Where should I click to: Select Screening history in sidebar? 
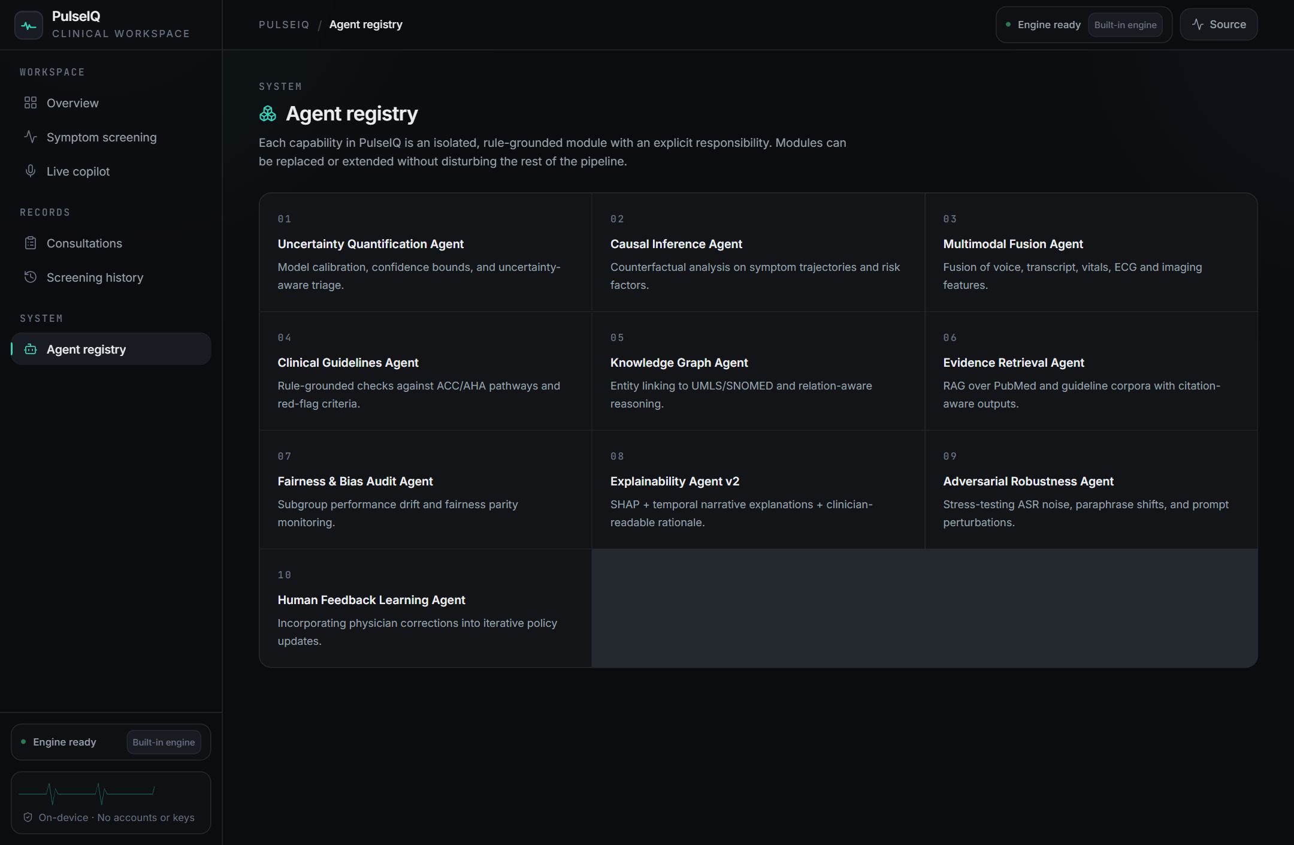[x=111, y=277]
